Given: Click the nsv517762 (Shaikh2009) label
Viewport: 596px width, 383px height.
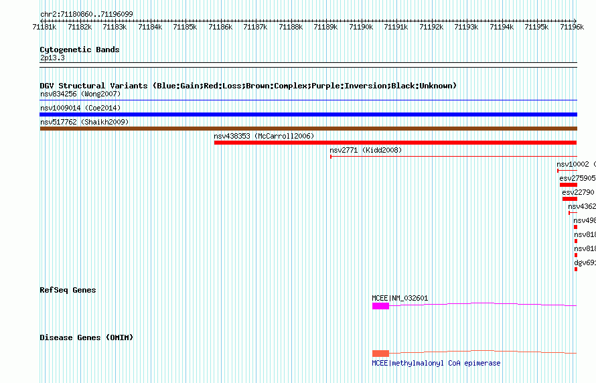Looking at the screenshot, I should pyautogui.click(x=84, y=122).
